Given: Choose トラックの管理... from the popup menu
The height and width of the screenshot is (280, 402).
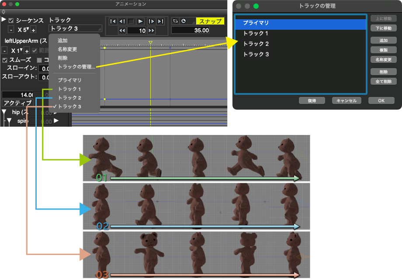Looking at the screenshot, I should (76, 67).
